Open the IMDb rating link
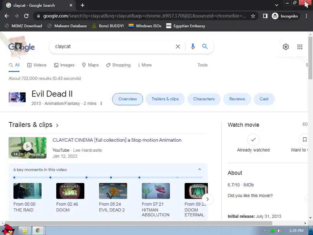The height and width of the screenshot is (235, 313). click(248, 185)
